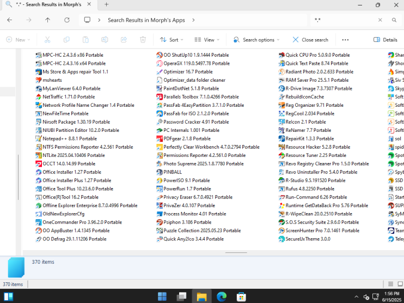Click Close search button
This screenshot has width=404, height=303.
310,40
